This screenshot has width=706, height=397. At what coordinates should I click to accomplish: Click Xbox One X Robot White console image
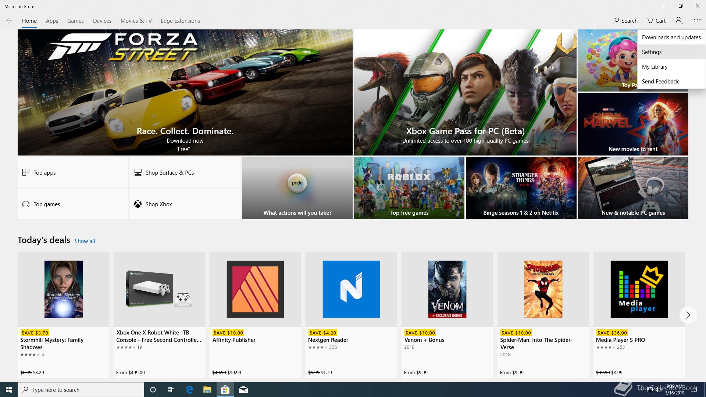tap(159, 289)
